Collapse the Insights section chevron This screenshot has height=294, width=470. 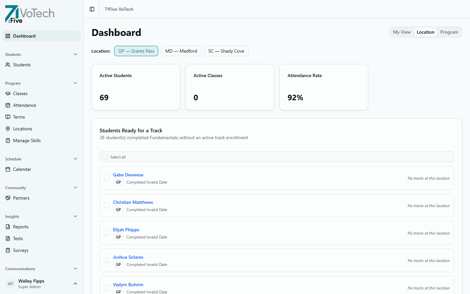(75, 216)
